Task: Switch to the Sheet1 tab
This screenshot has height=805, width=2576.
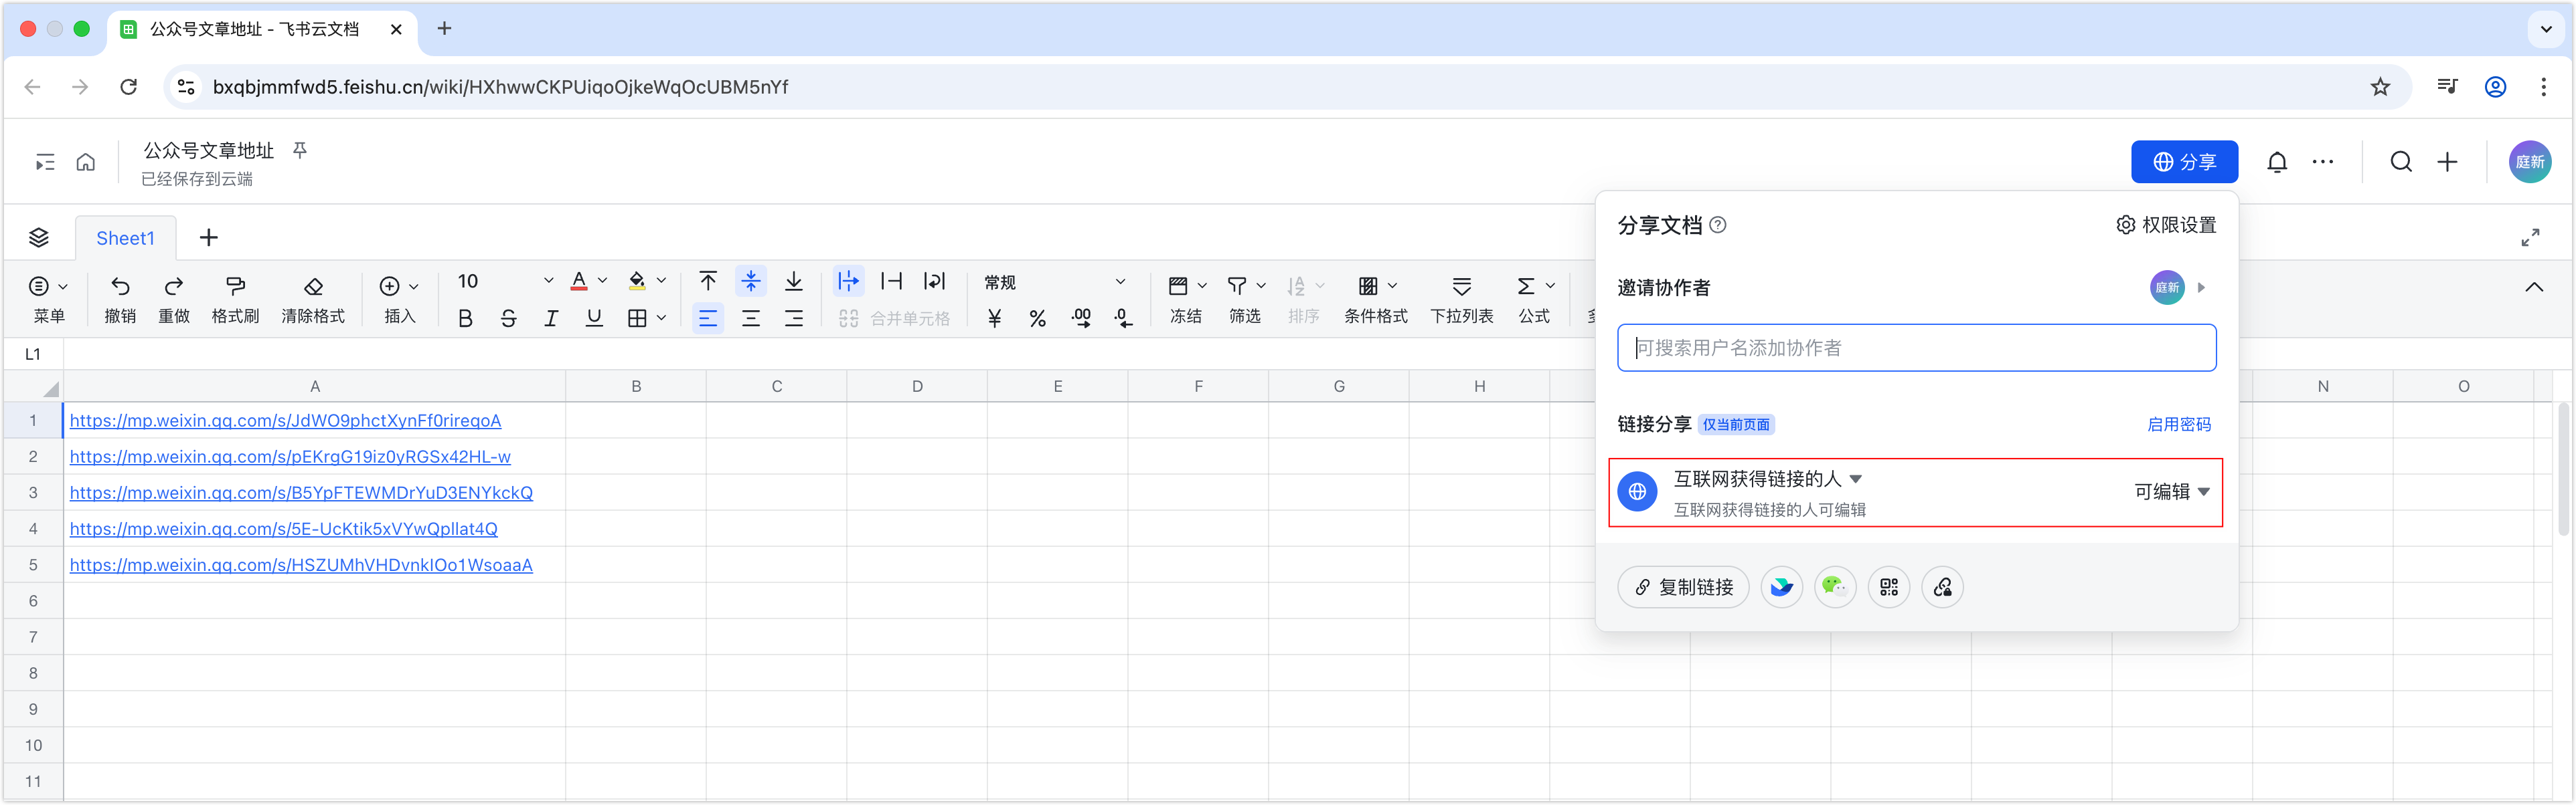Action: 125,238
